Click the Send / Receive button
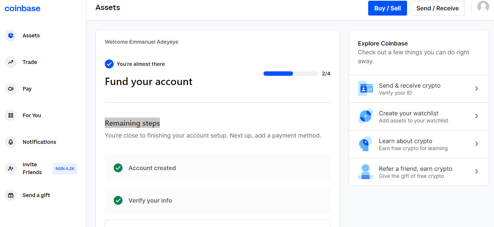The height and width of the screenshot is (227, 494). pyautogui.click(x=437, y=8)
